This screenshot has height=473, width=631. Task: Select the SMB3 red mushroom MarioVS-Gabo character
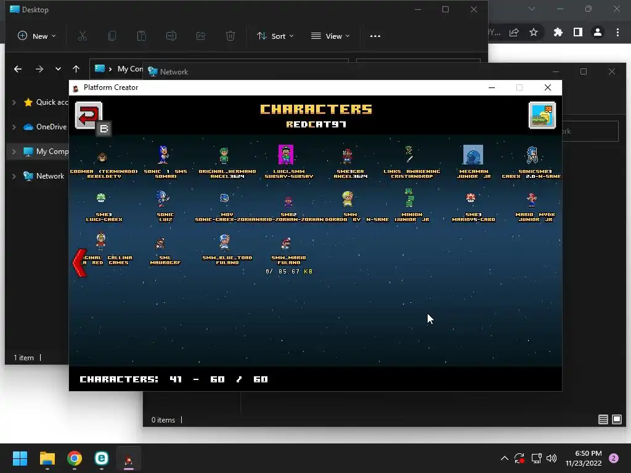470,198
